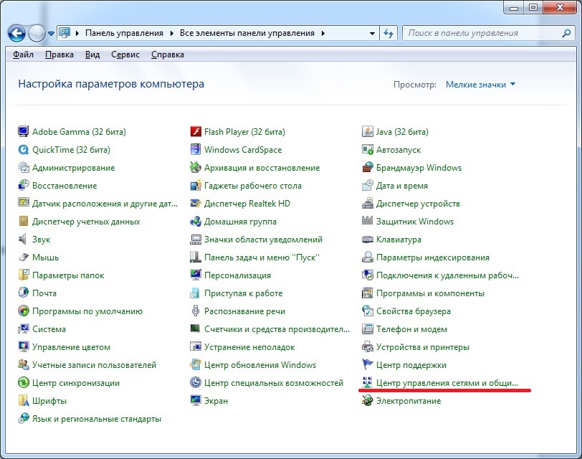
Task: Open the Справка menu
Action: tap(168, 55)
